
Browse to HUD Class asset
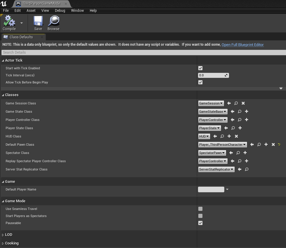pyautogui.click(x=222, y=136)
